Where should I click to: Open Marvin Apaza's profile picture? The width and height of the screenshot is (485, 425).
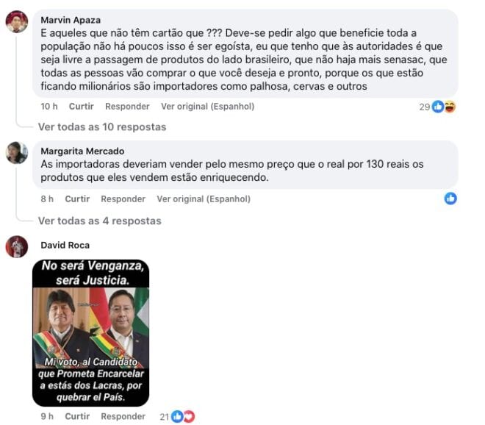tap(17, 21)
